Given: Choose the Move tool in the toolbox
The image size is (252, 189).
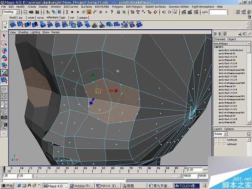Looking at the screenshot, I should (x=4, y=50).
